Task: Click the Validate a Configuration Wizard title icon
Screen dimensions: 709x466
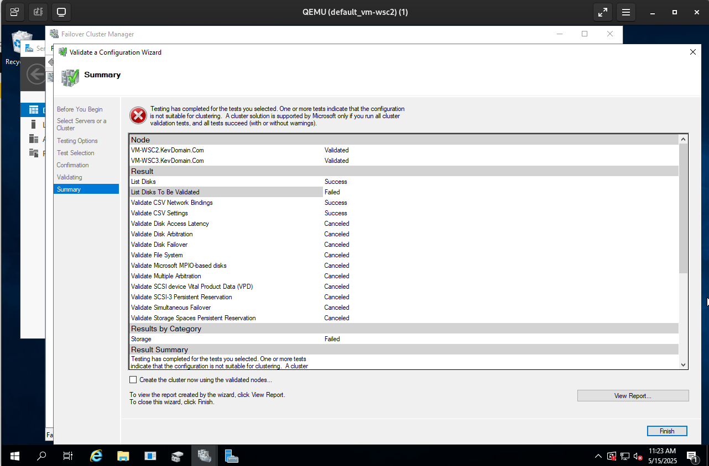Action: (x=63, y=52)
